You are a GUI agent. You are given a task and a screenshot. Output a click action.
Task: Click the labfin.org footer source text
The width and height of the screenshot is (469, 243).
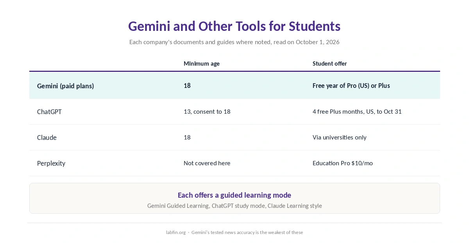click(x=176, y=232)
